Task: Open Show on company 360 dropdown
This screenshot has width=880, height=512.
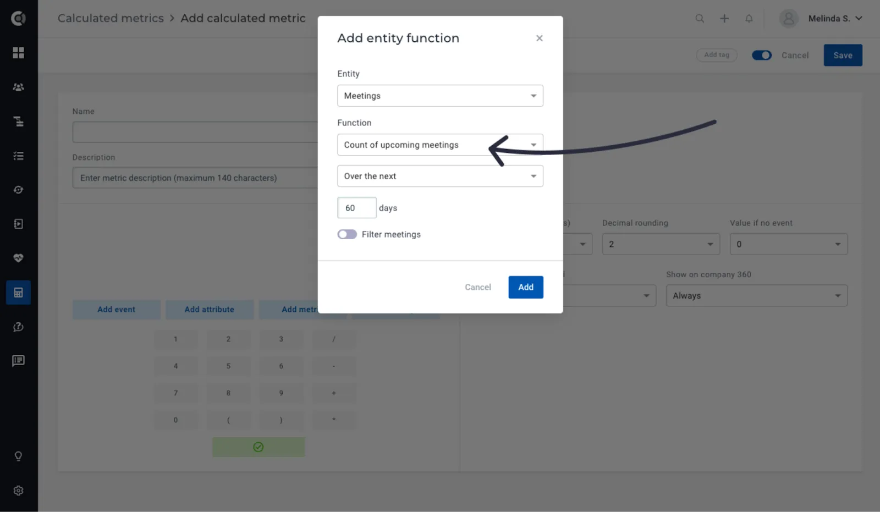Action: 757,295
